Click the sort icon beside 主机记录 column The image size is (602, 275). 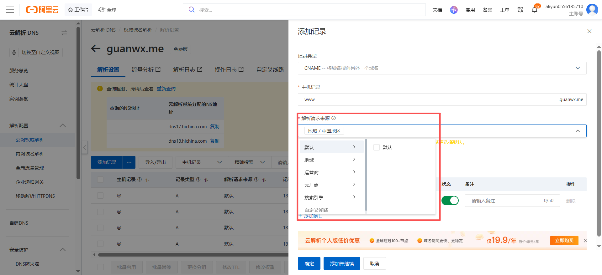(x=147, y=180)
